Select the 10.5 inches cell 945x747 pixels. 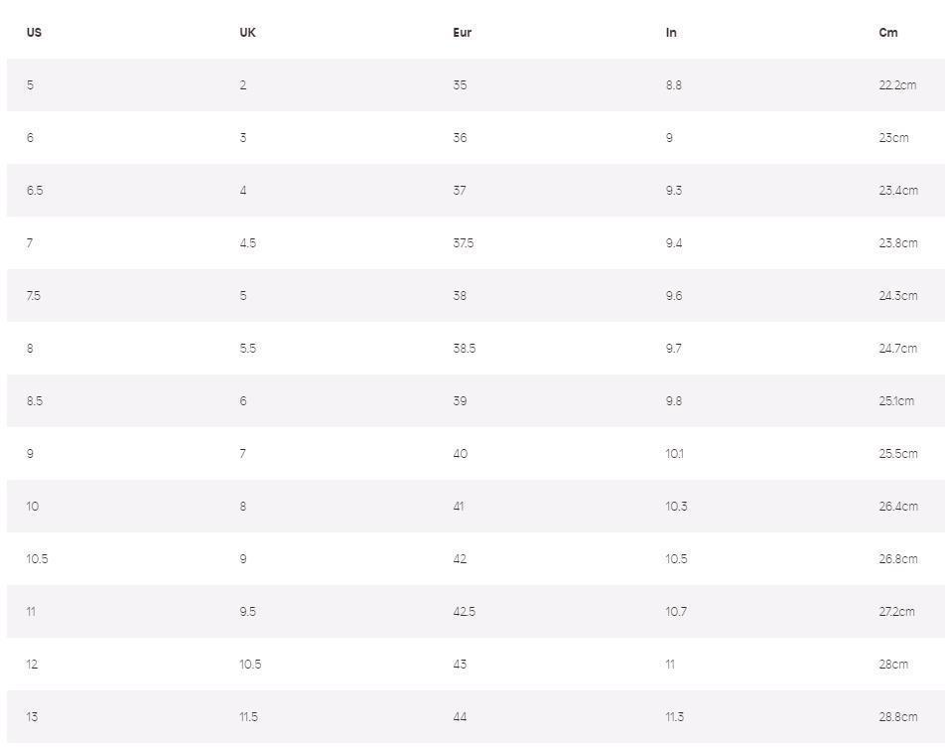point(676,559)
